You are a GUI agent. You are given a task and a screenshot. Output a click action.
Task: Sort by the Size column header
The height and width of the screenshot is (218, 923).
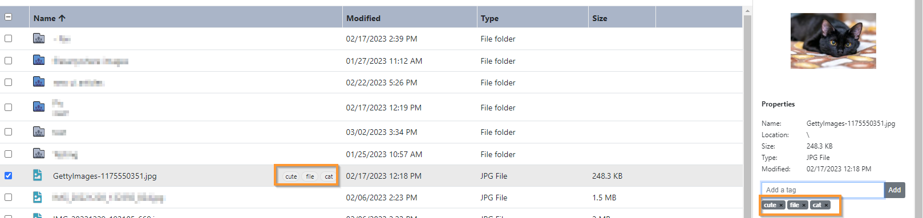[x=600, y=18]
